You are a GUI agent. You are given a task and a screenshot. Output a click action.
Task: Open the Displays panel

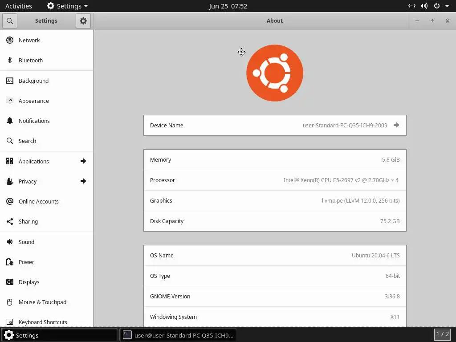click(x=47, y=282)
